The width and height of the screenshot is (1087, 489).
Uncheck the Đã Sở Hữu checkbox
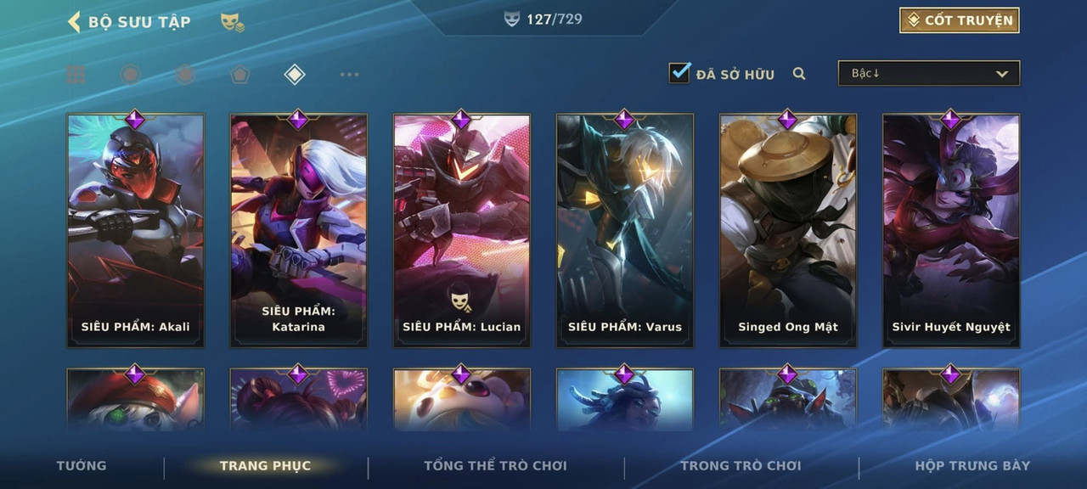(679, 73)
